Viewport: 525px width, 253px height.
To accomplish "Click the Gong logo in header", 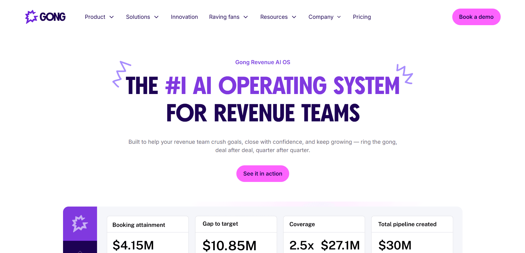I will point(45,17).
